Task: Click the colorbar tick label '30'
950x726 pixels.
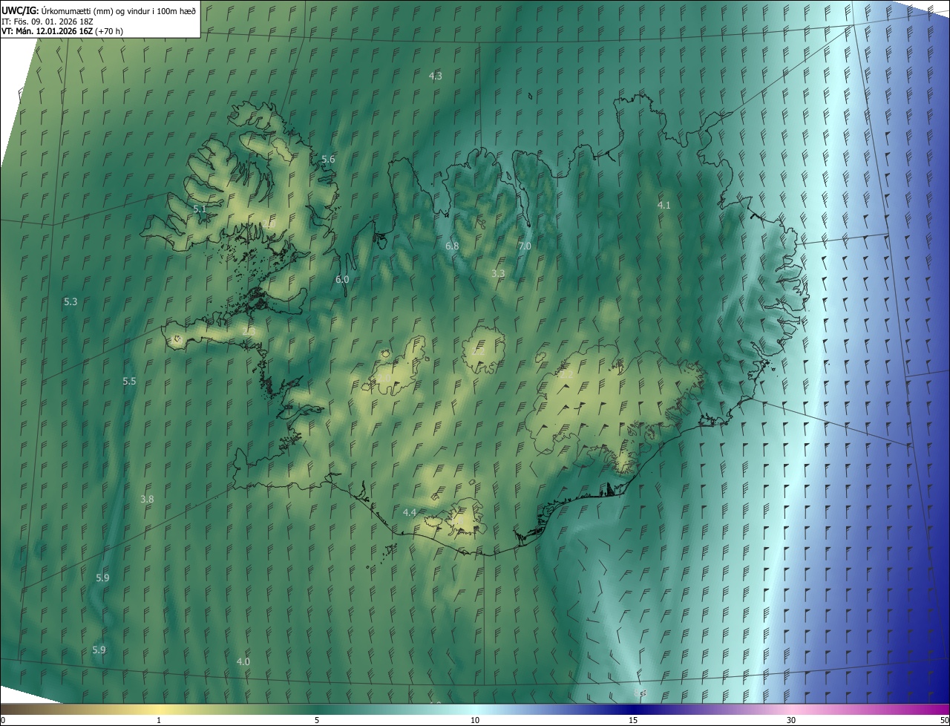Action: pos(791,720)
